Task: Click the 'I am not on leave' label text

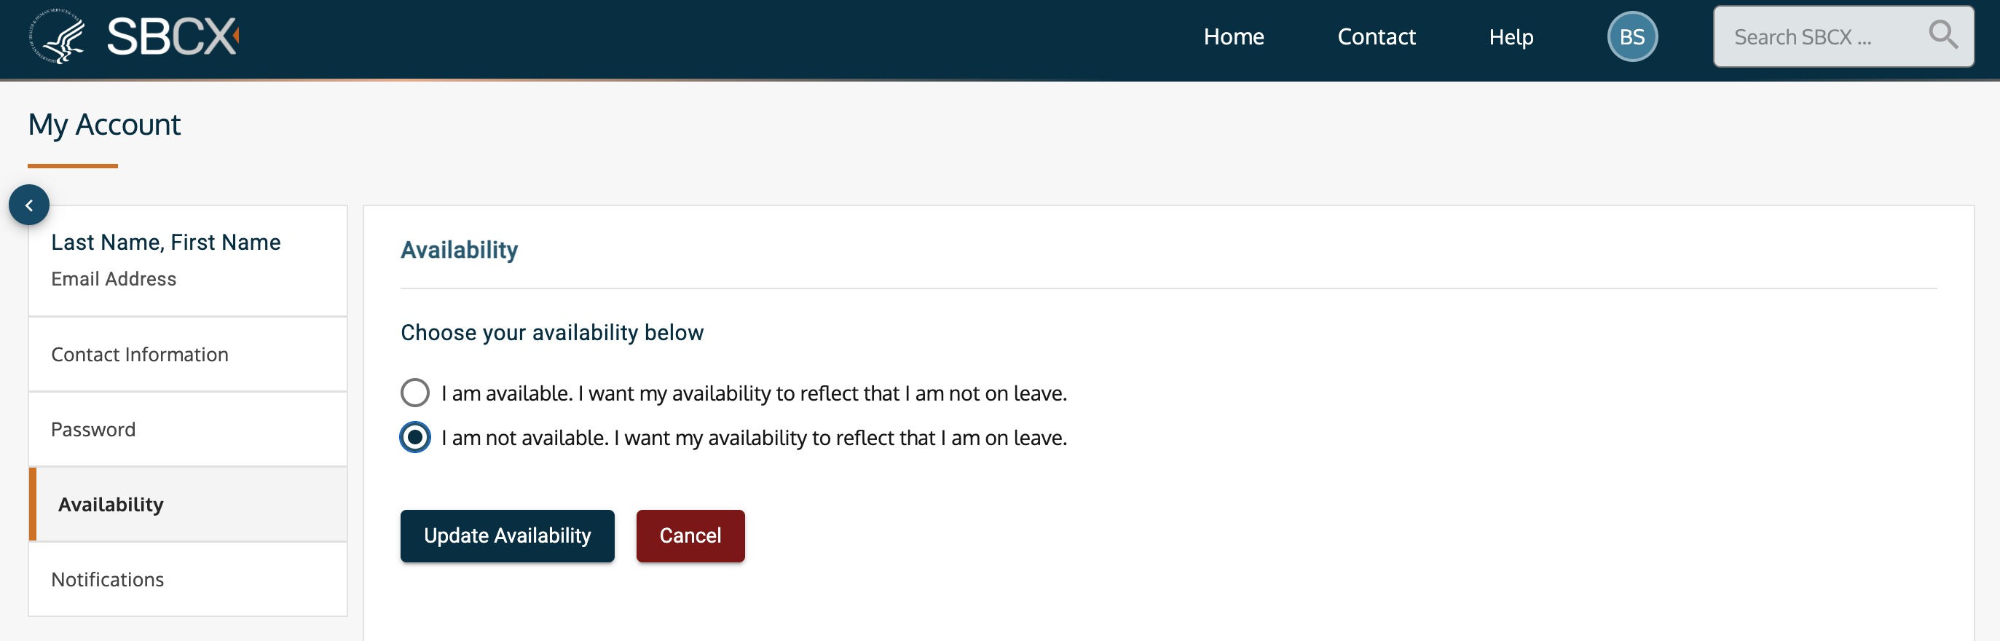Action: tap(754, 393)
